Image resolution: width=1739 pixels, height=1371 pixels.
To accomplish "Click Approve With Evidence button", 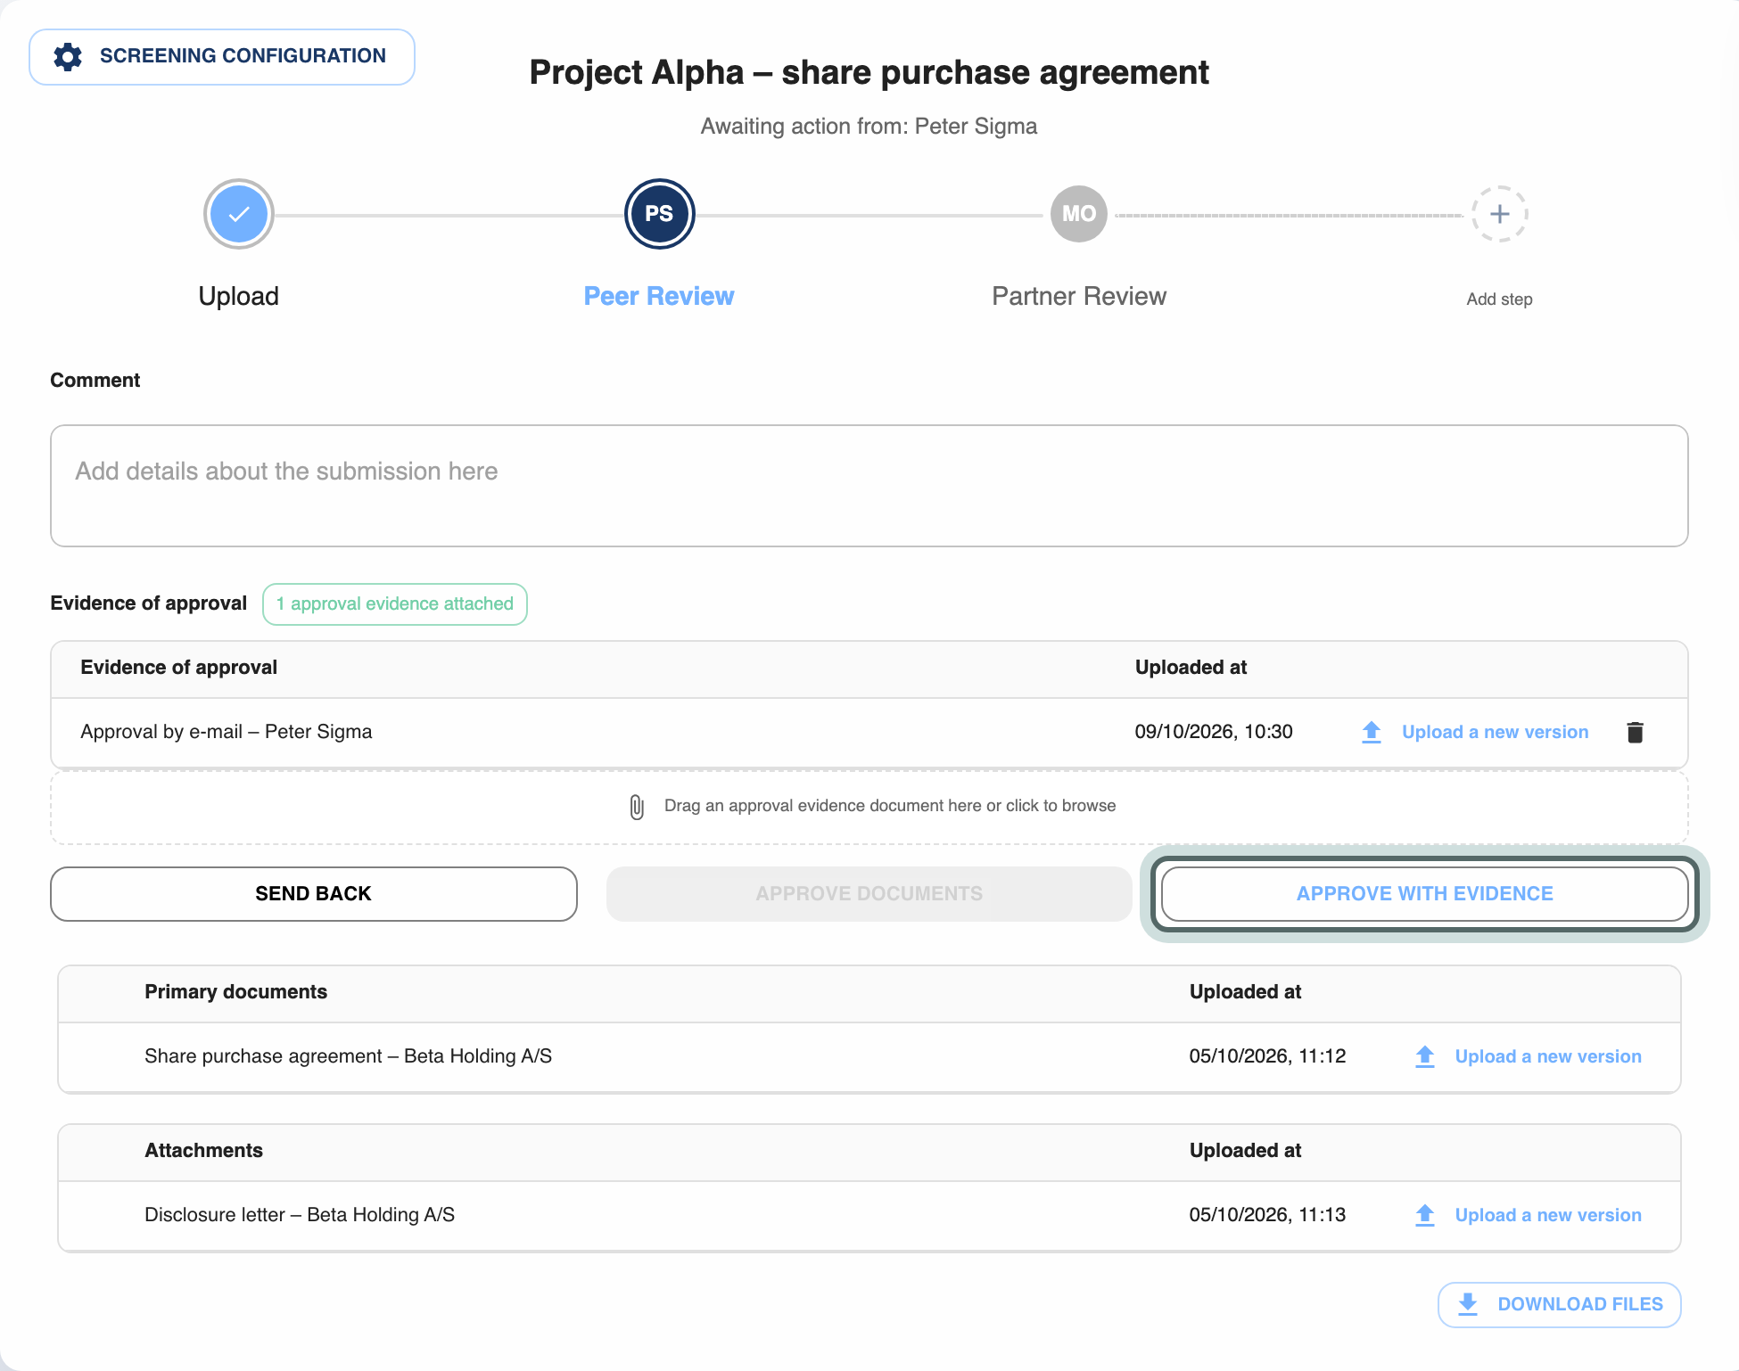I will (1425, 893).
